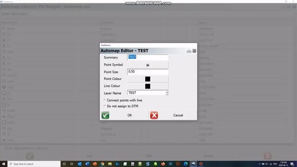297x167 pixels.
Task: Open Word from the taskbar
Action: [x=87, y=164]
